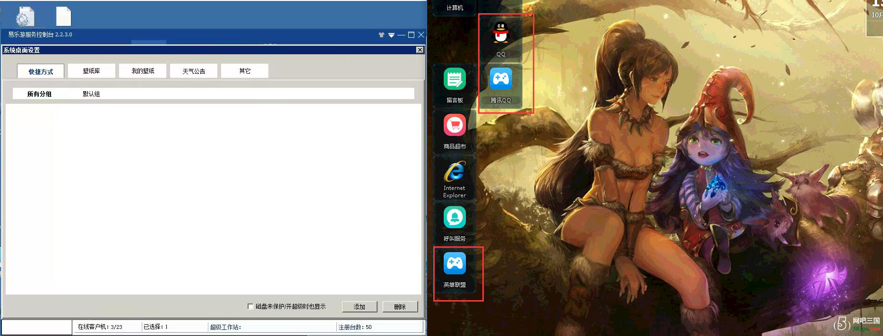Viewport: 883px width, 336px height.
Task: Switch to the 快捷方式 tab
Action: click(41, 71)
